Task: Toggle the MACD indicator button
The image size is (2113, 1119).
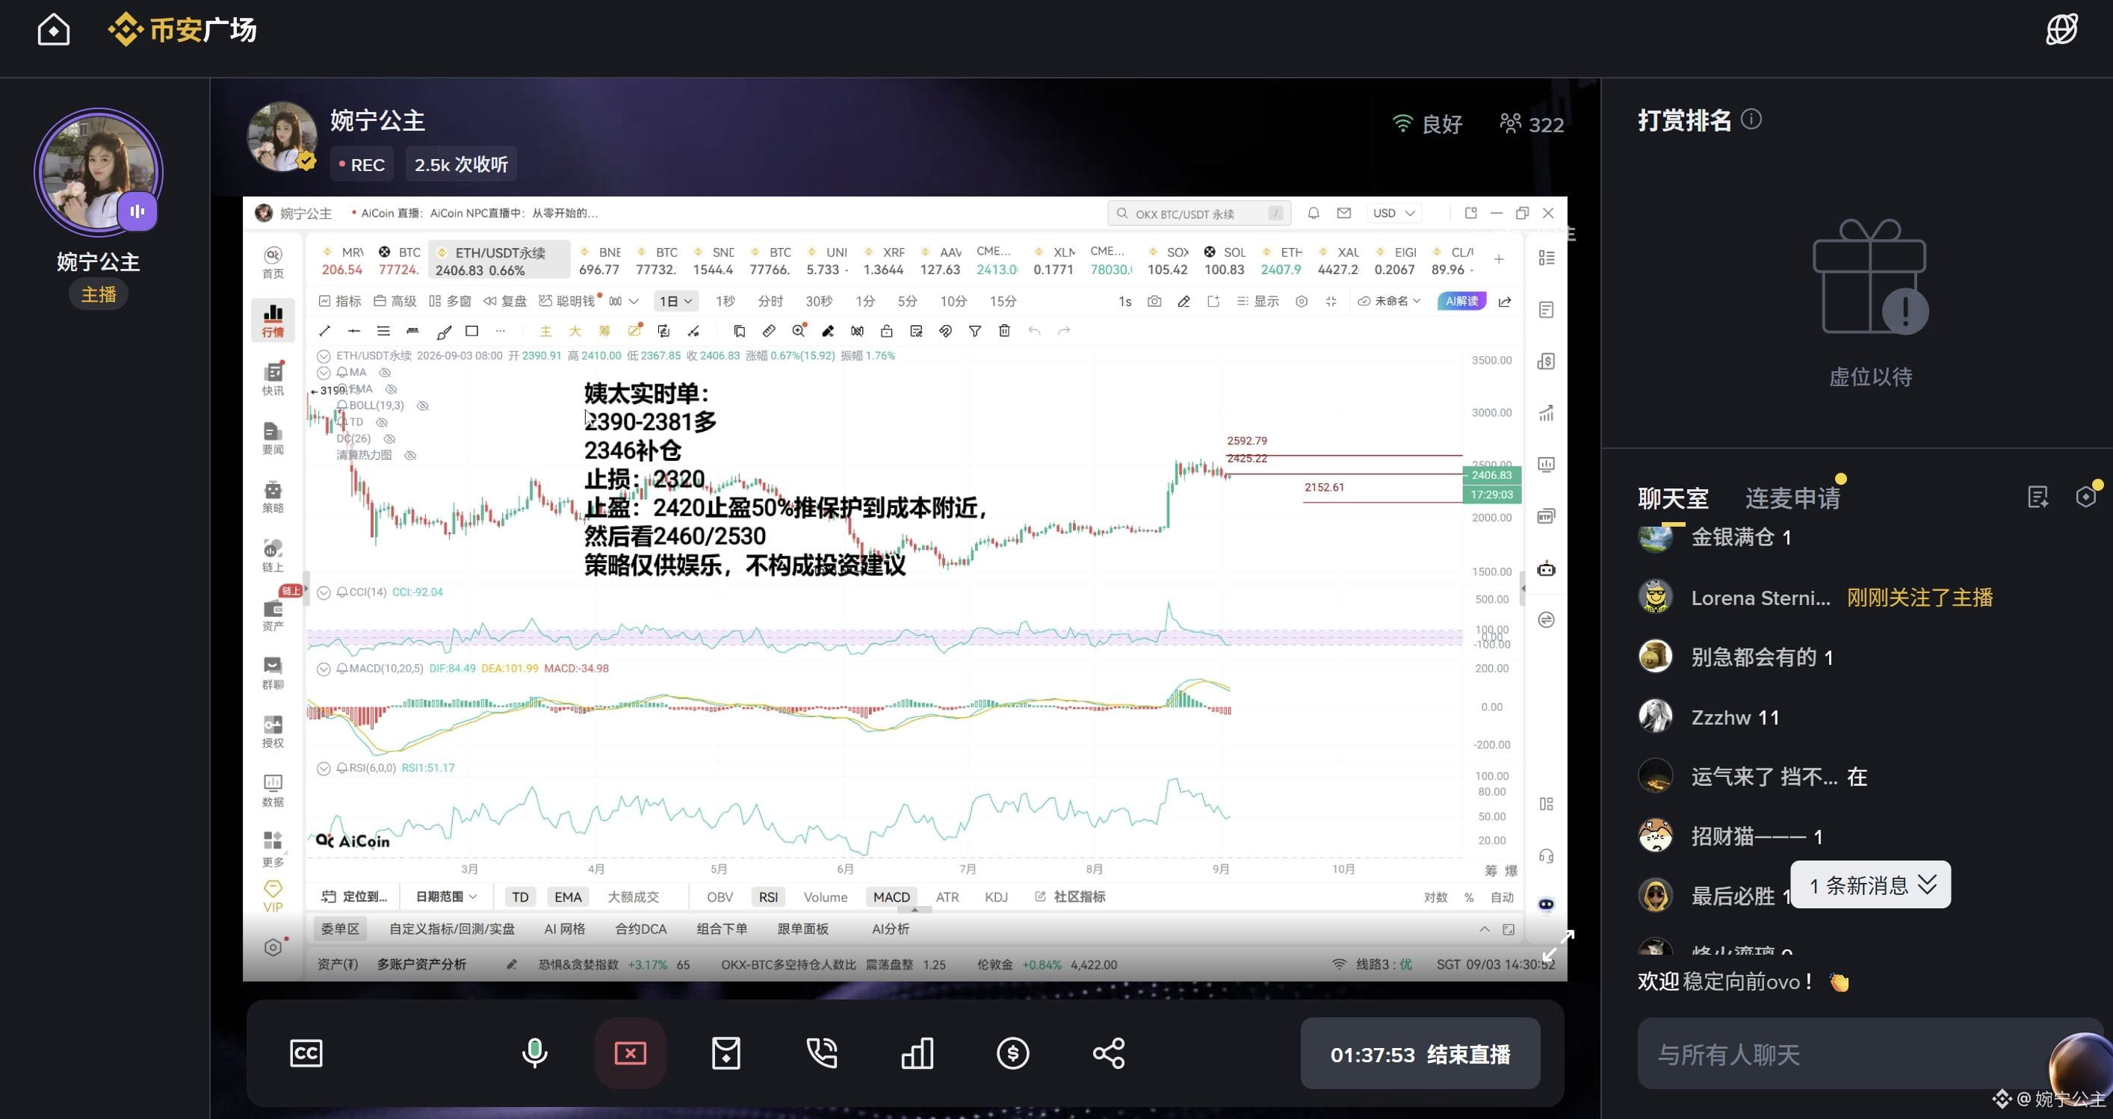Action: [891, 897]
